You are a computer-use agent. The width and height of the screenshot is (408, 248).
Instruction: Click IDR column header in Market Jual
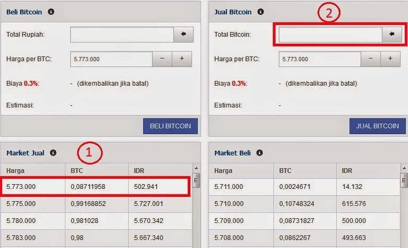coord(139,171)
